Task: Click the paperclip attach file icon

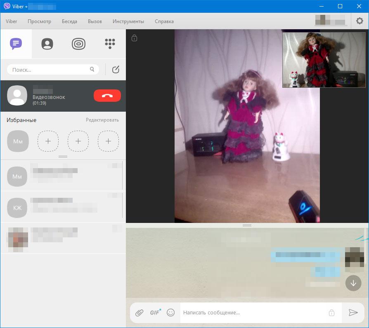Action: coord(140,313)
